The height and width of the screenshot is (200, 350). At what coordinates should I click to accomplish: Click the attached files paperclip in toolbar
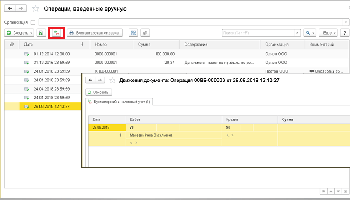coord(145,33)
